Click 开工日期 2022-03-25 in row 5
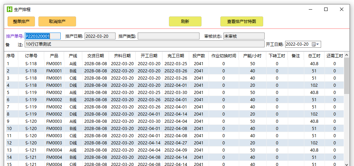 click(x=149, y=93)
